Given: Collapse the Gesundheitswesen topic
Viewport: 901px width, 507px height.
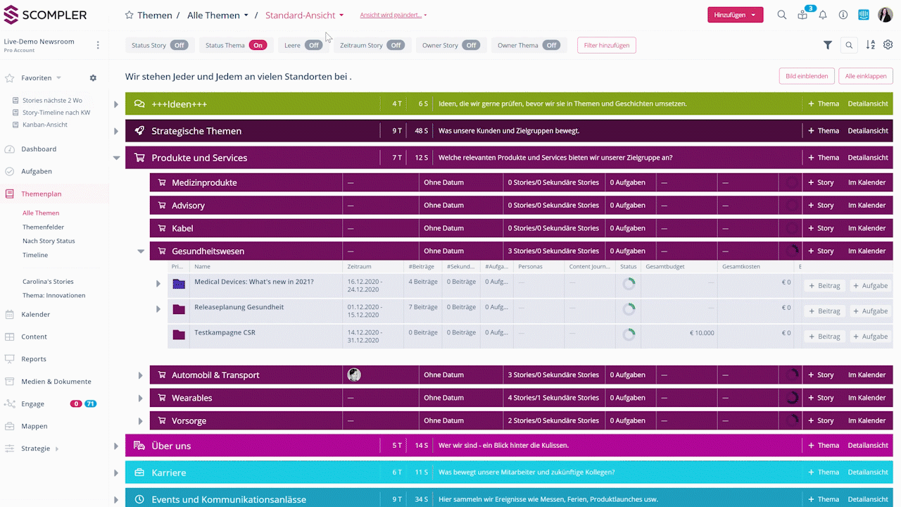Looking at the screenshot, I should 141,251.
